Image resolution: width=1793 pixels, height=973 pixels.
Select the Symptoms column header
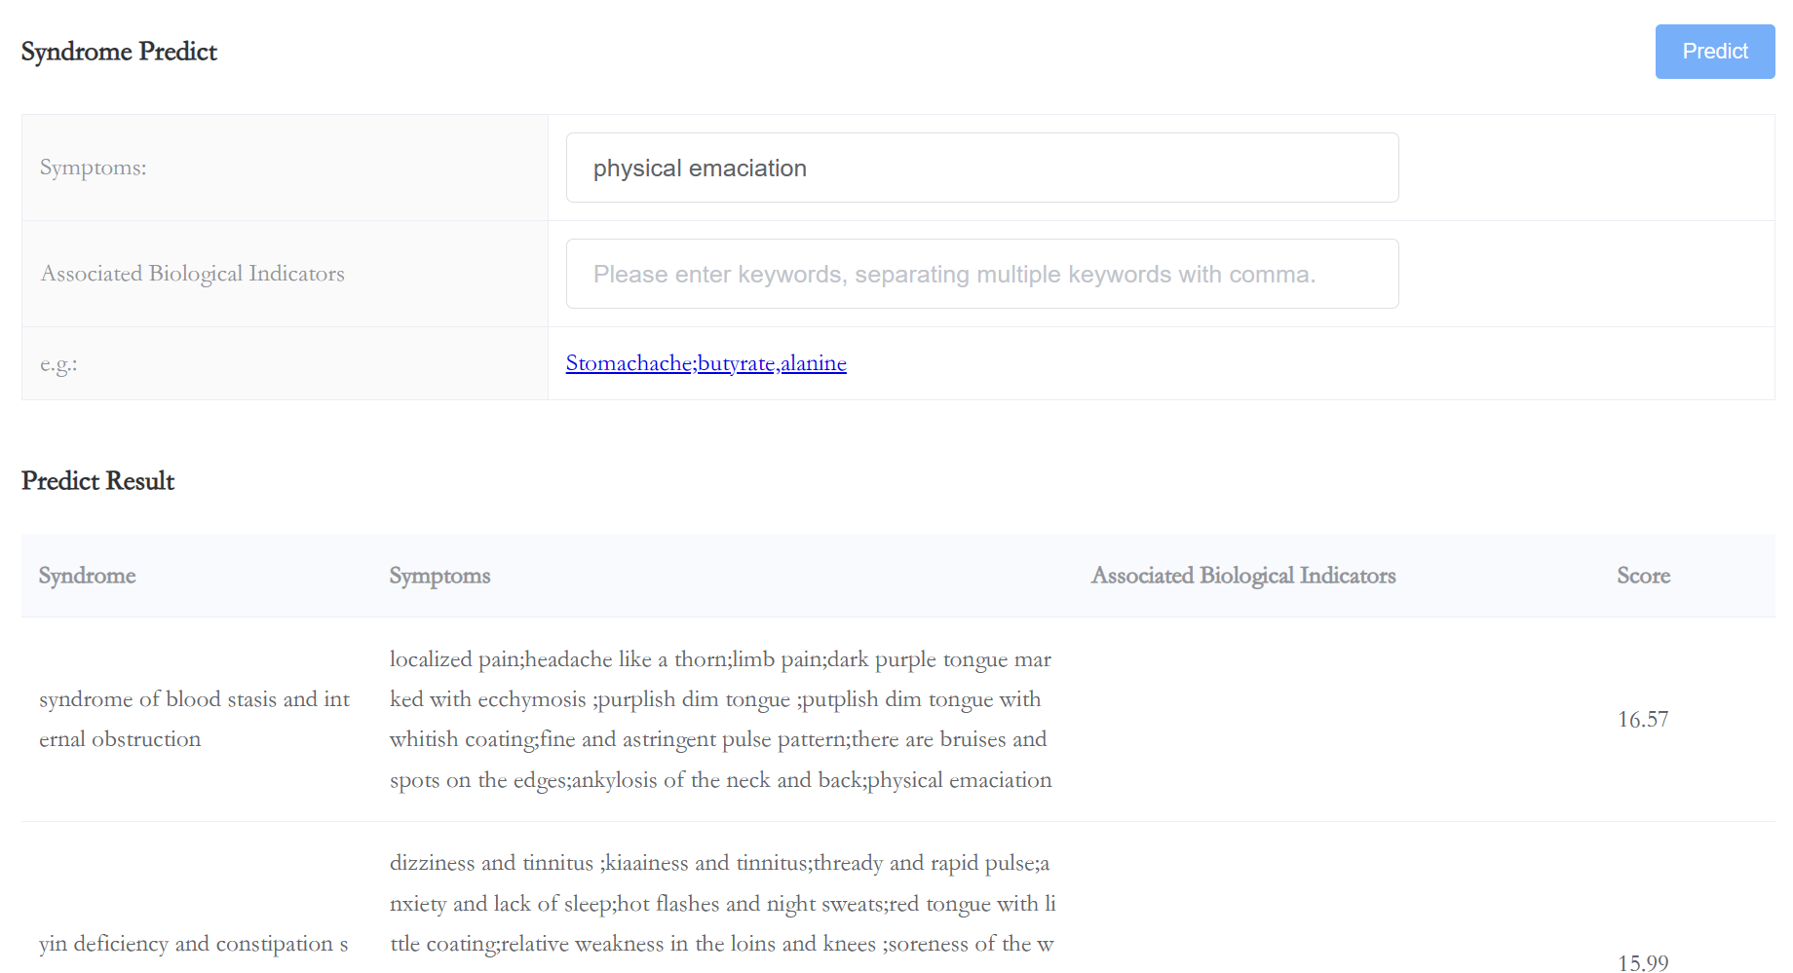(x=439, y=576)
